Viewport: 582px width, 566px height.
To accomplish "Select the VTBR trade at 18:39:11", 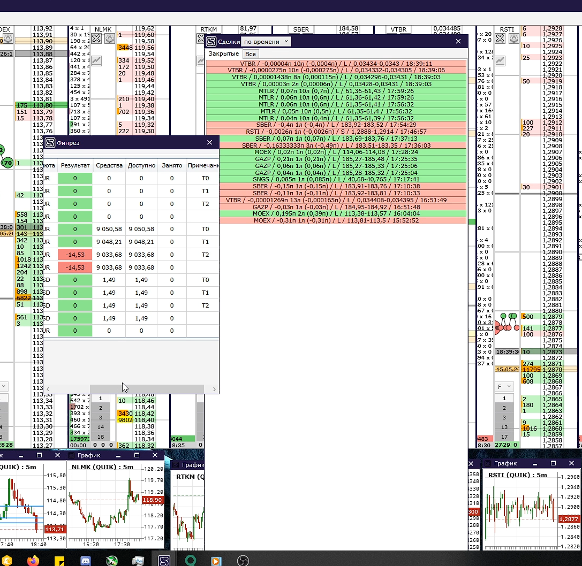I will click(336, 64).
